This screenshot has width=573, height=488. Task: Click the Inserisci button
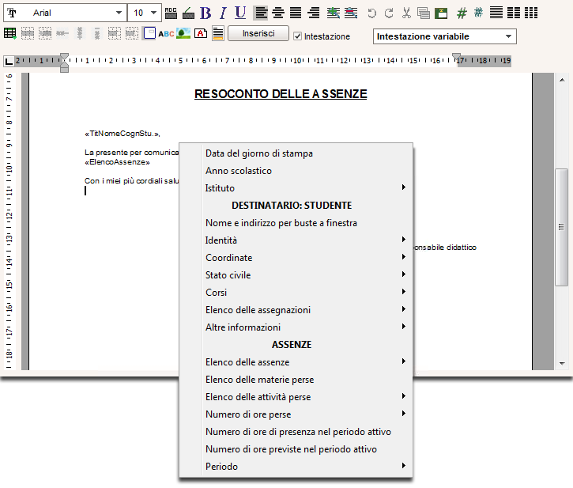tap(258, 33)
